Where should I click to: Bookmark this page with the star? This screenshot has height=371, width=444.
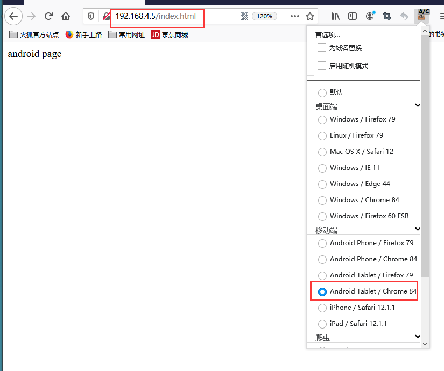[310, 16]
